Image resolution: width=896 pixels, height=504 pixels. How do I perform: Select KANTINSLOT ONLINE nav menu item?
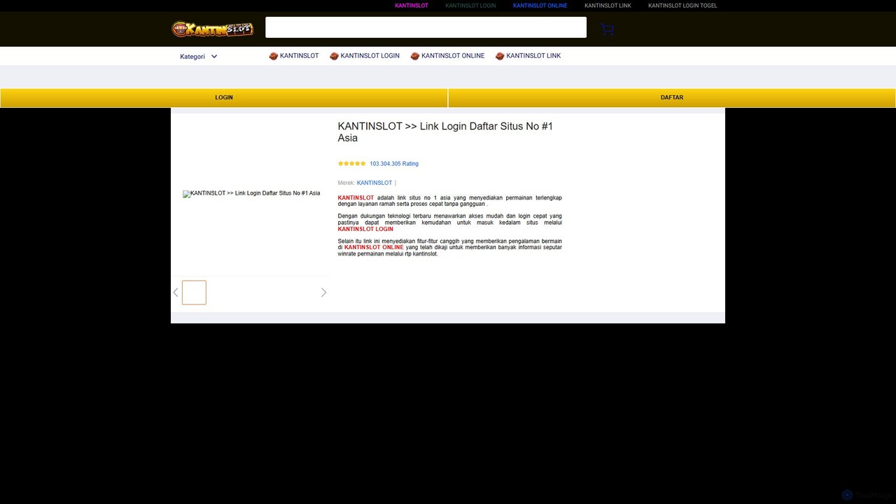(447, 56)
